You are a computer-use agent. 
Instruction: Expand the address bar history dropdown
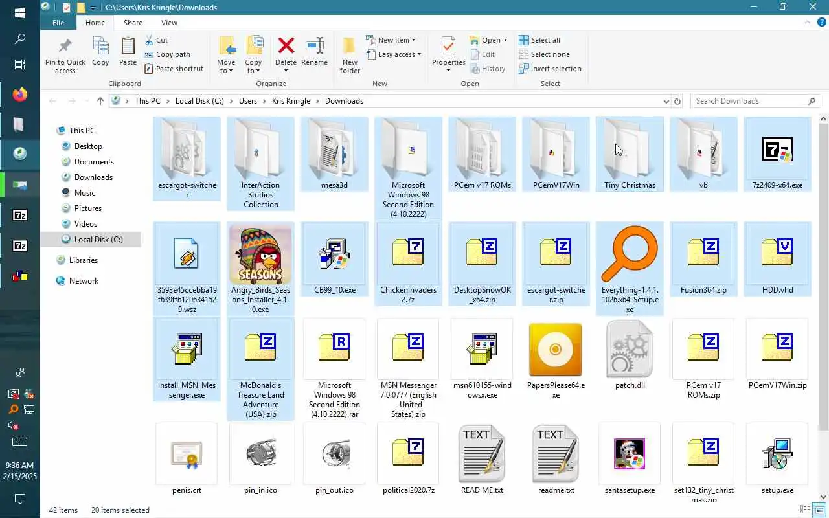coord(666,101)
